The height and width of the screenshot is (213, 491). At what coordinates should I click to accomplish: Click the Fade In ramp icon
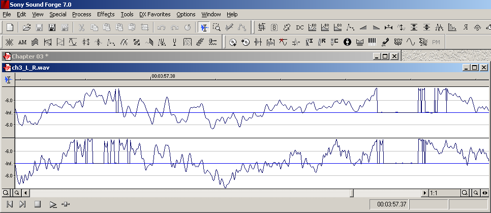coord(363,27)
